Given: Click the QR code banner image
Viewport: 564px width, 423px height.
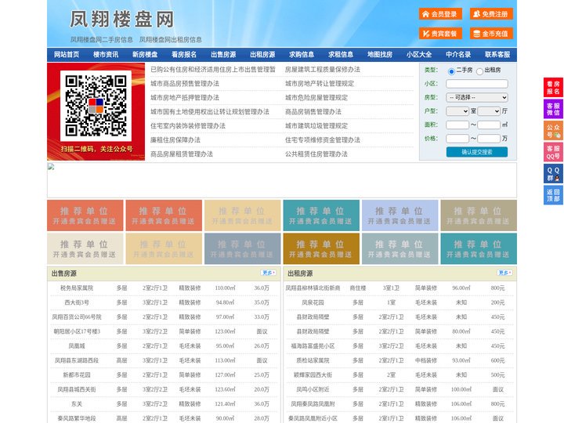Looking at the screenshot, I should click(x=96, y=111).
